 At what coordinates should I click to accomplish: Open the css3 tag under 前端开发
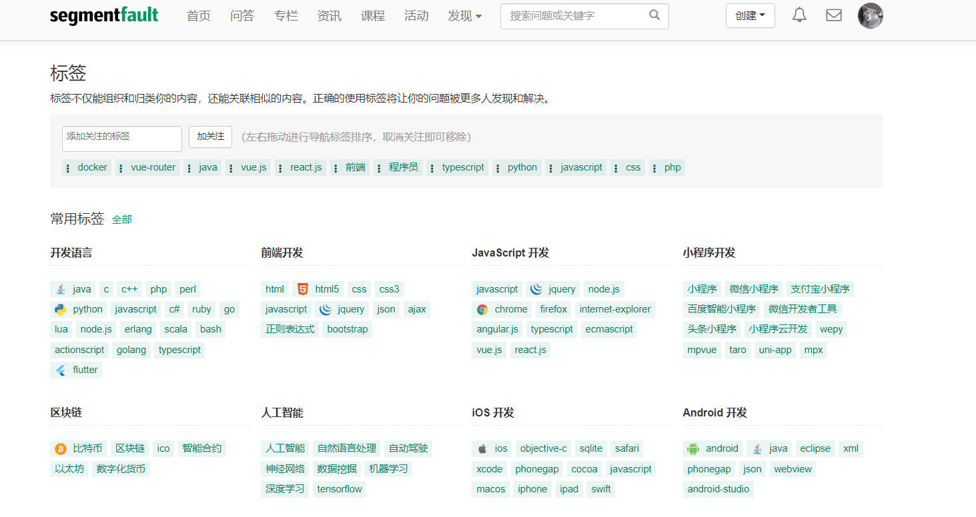390,289
